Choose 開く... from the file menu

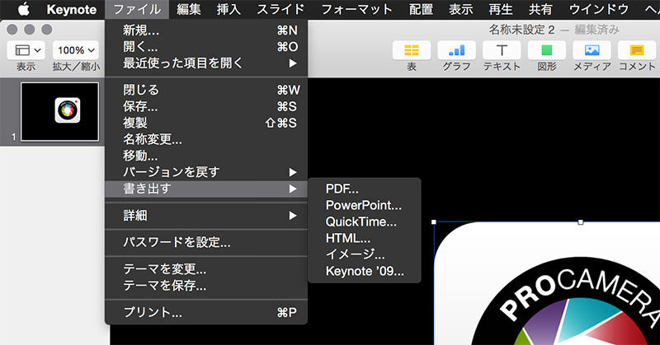coord(206,47)
